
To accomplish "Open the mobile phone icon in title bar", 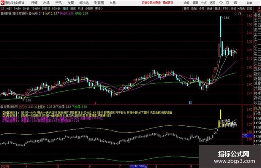I will pyautogui.click(x=228, y=3).
